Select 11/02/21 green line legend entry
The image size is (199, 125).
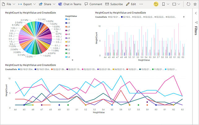pyautogui.click(x=158, y=69)
